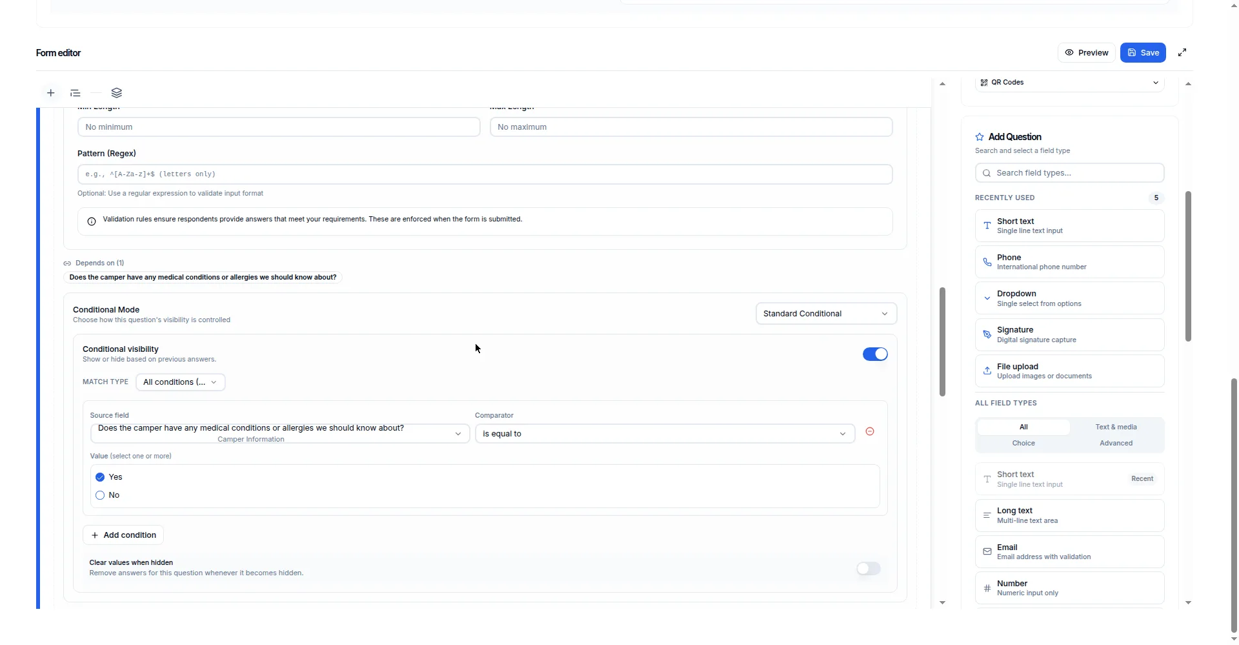Open the Match Type dropdown

click(180, 382)
